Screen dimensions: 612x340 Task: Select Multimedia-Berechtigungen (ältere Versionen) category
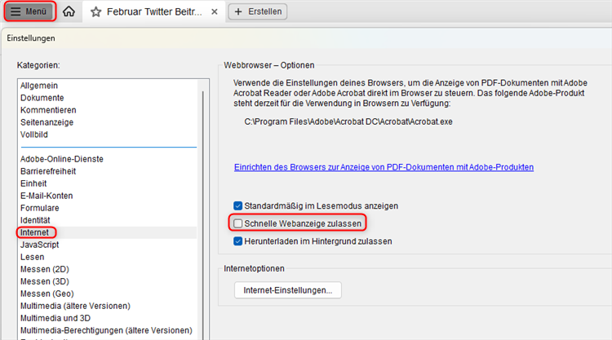click(x=106, y=330)
